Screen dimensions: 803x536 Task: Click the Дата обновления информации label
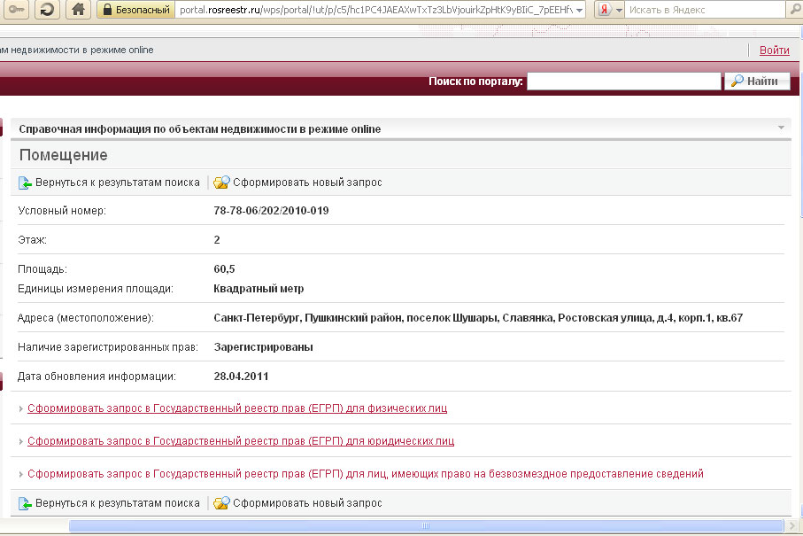[97, 377]
